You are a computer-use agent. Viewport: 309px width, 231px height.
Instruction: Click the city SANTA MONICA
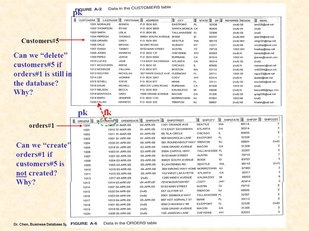click(182, 29)
